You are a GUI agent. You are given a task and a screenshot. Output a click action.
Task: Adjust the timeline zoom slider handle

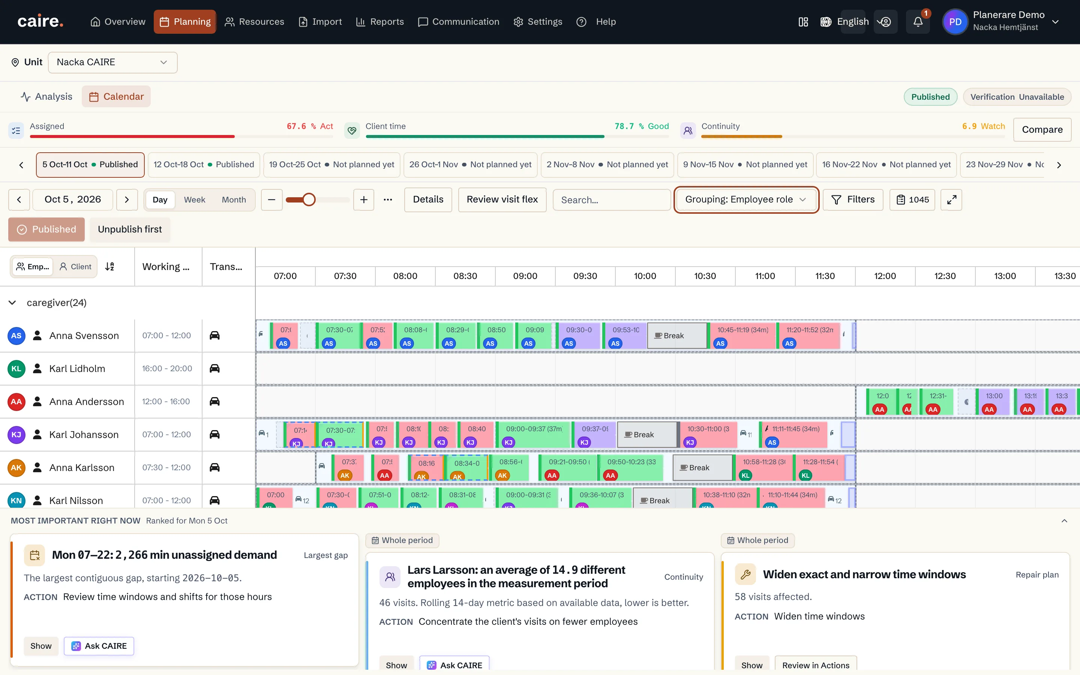pos(309,199)
